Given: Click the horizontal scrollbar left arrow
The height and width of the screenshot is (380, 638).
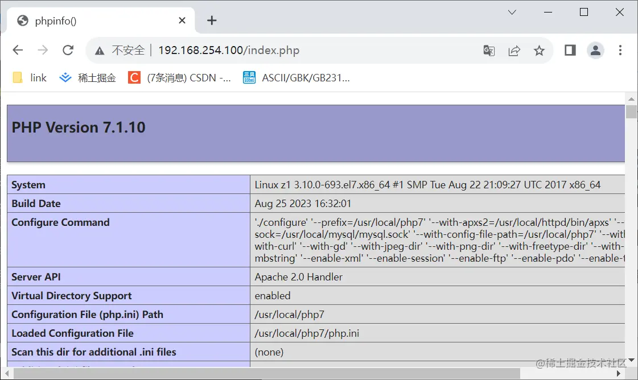Looking at the screenshot, I should click(x=6, y=373).
